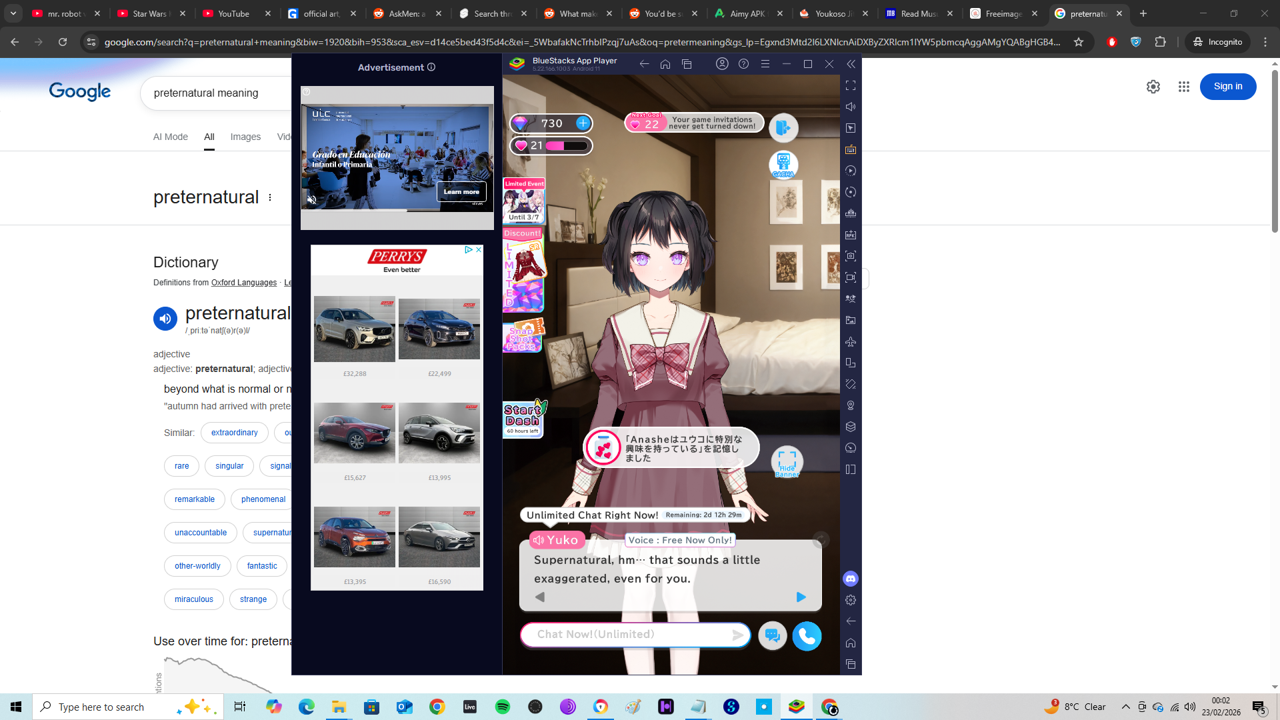1280x720 pixels.
Task: Switch to the Images search tab
Action: tap(245, 137)
